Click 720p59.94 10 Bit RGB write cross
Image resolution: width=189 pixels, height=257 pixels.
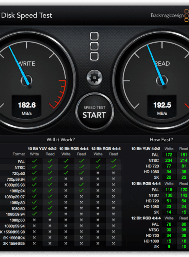click(66, 179)
